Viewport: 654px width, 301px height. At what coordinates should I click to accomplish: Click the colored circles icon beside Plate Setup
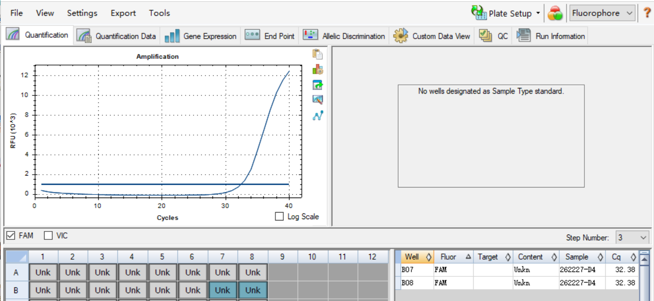click(x=555, y=13)
